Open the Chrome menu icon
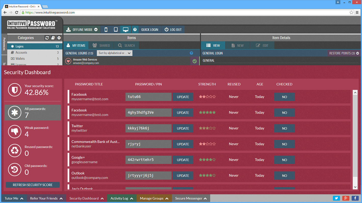 (357, 12)
